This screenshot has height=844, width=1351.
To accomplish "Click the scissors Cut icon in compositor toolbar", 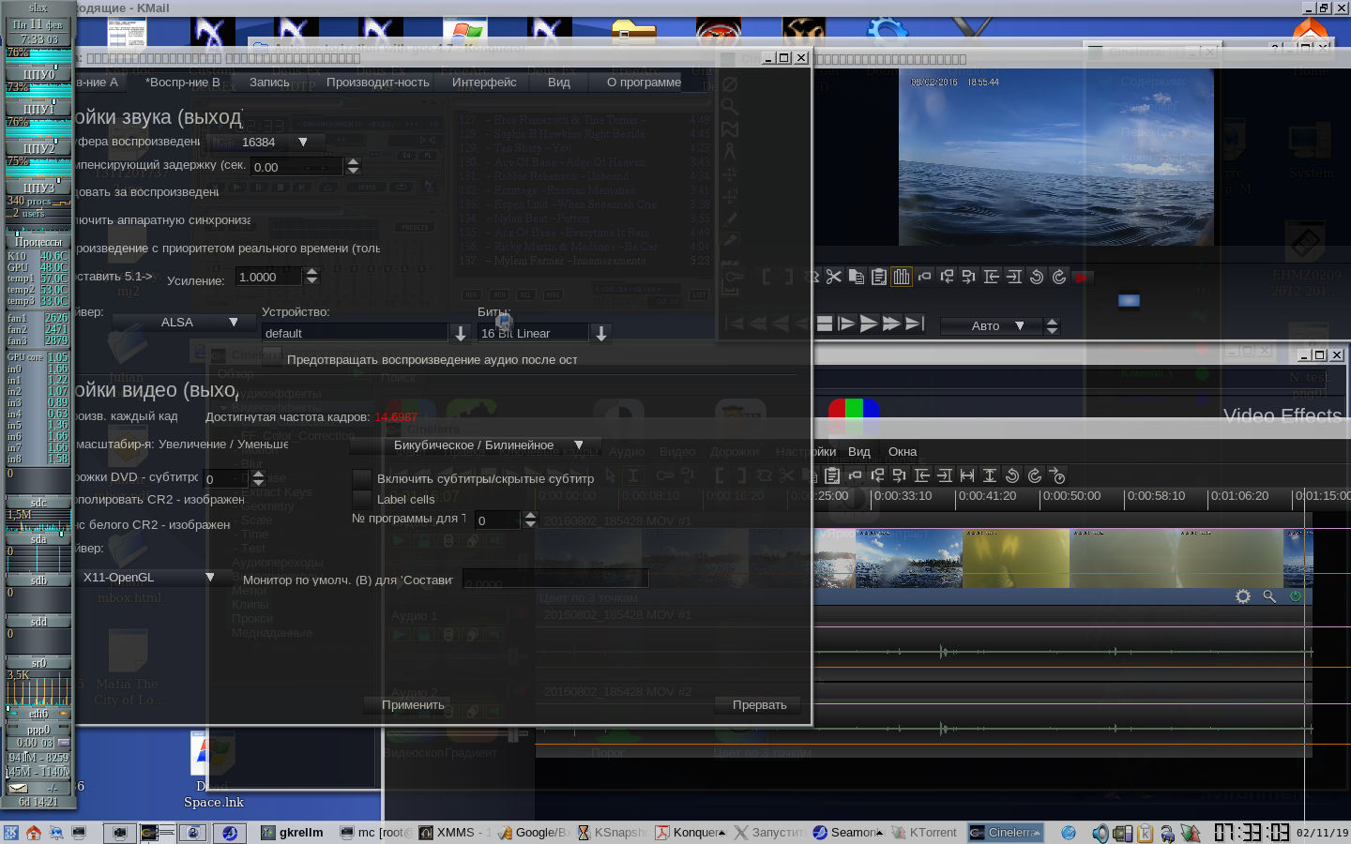I will coord(834,277).
